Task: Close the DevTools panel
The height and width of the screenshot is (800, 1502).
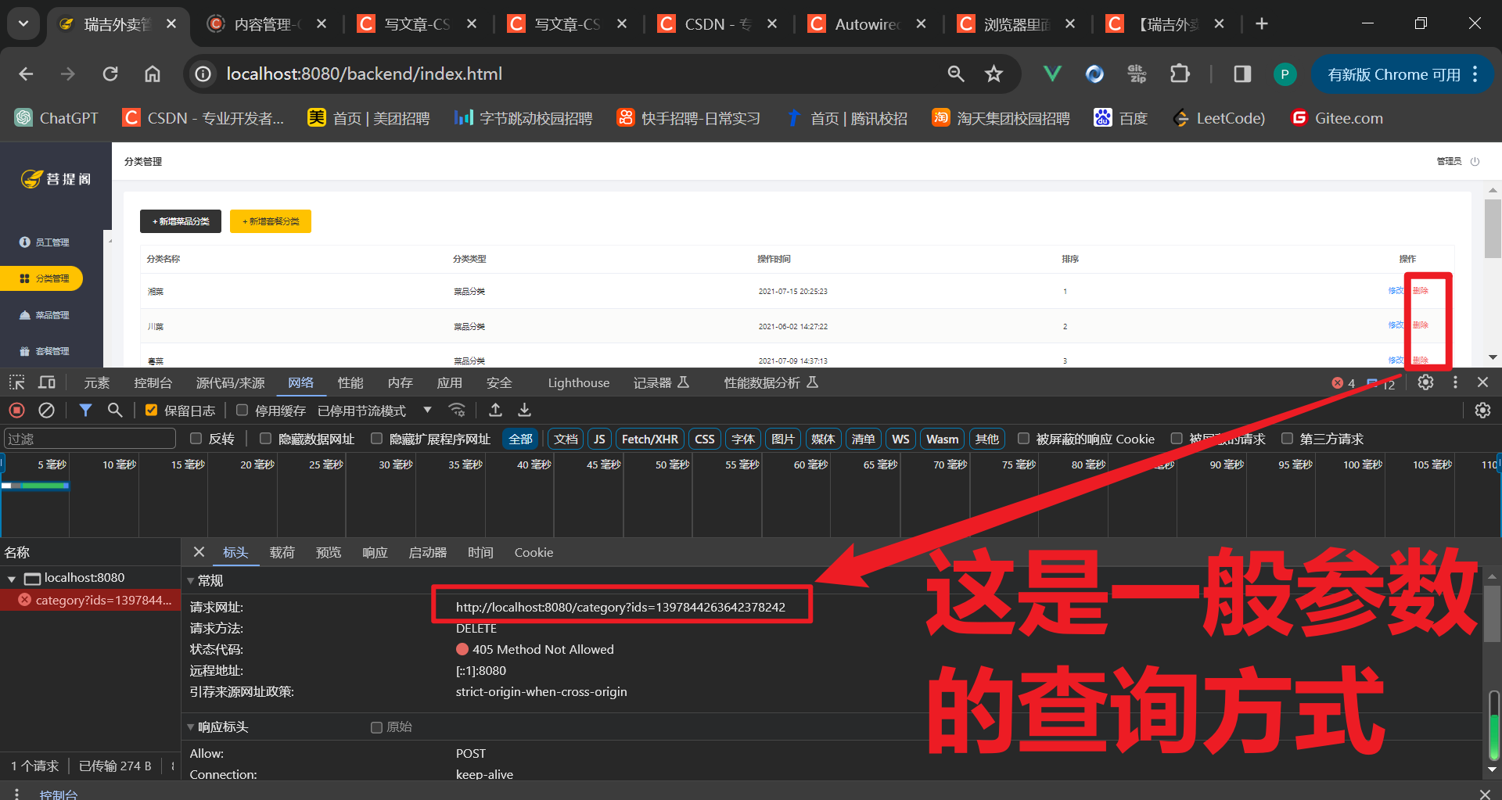Action: click(1482, 382)
